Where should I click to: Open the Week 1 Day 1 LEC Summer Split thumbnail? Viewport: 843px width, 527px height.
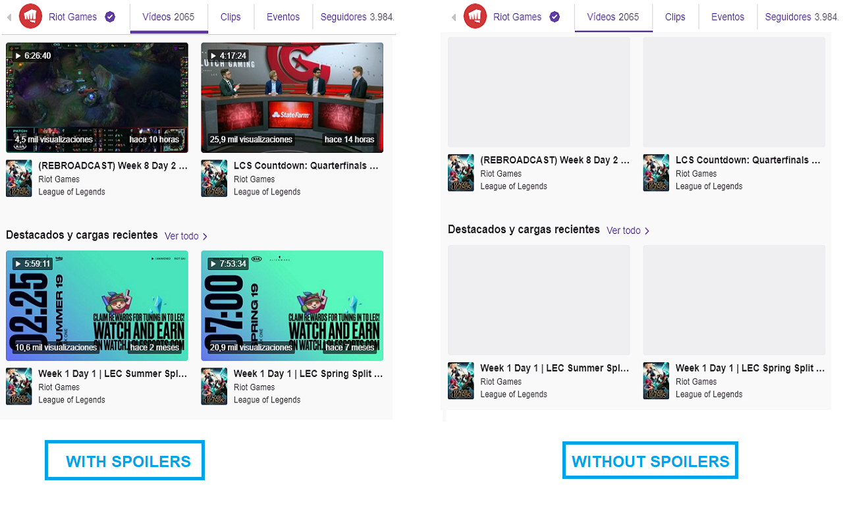97,305
